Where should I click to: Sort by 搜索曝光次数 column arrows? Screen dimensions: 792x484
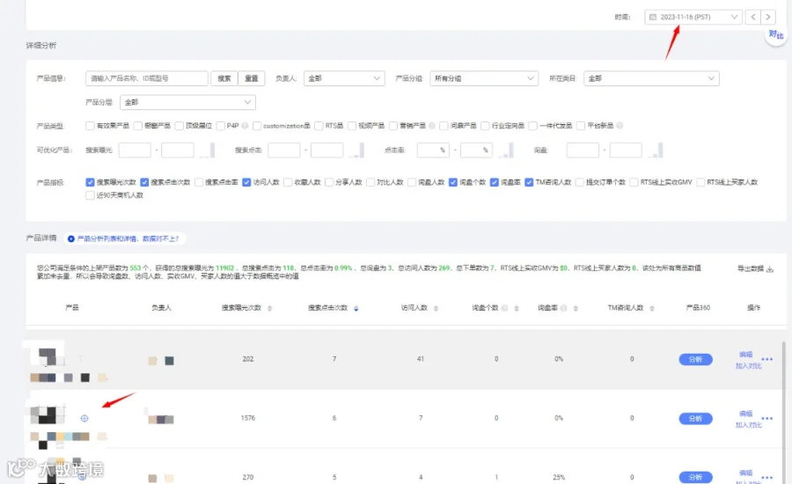tap(270, 308)
